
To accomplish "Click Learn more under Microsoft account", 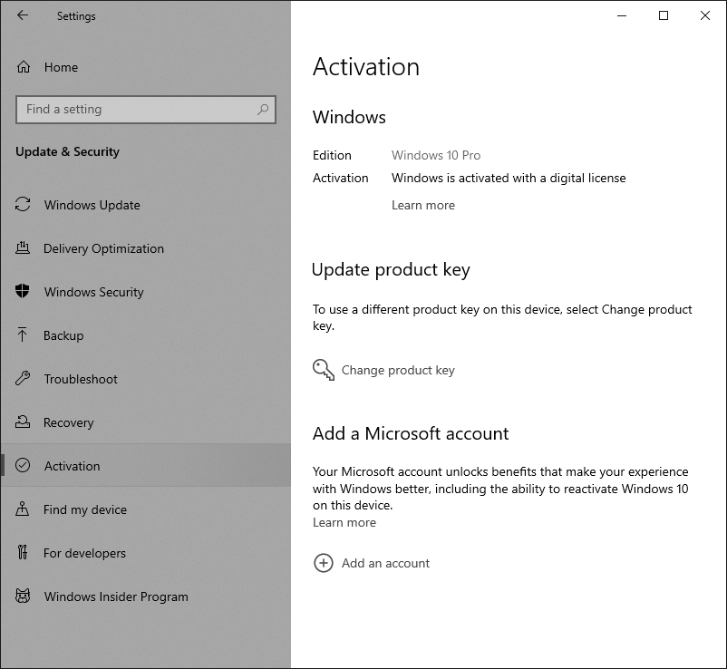I will coord(344,522).
